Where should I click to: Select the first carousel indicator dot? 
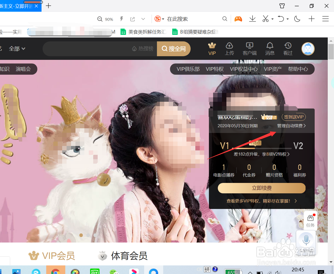coord(81,235)
